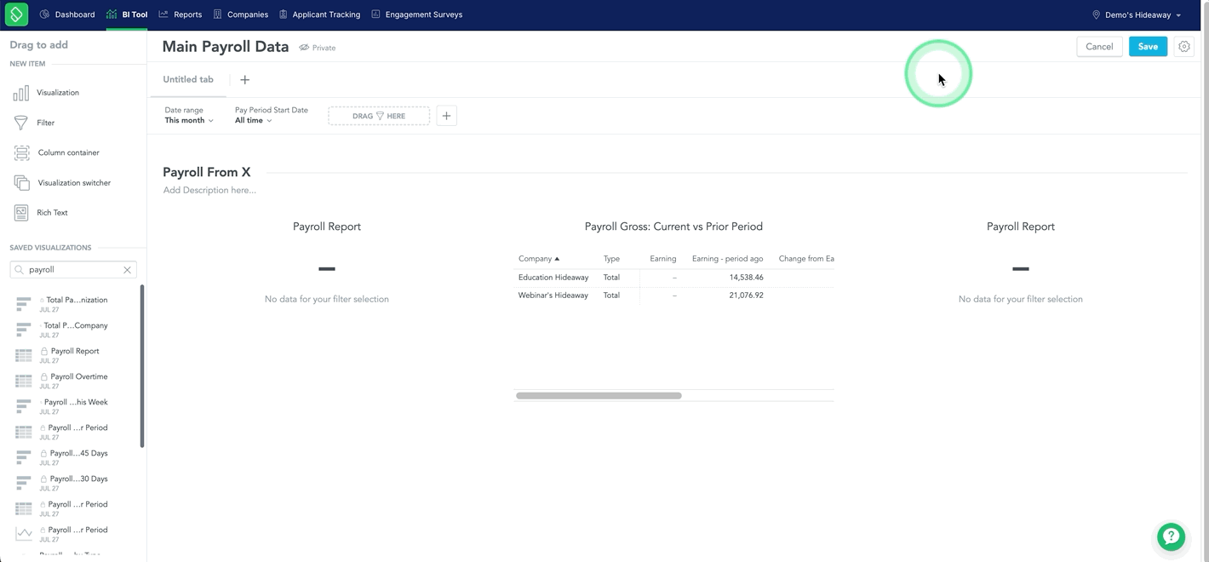Open the green help chat button
The width and height of the screenshot is (1209, 562).
1172,536
